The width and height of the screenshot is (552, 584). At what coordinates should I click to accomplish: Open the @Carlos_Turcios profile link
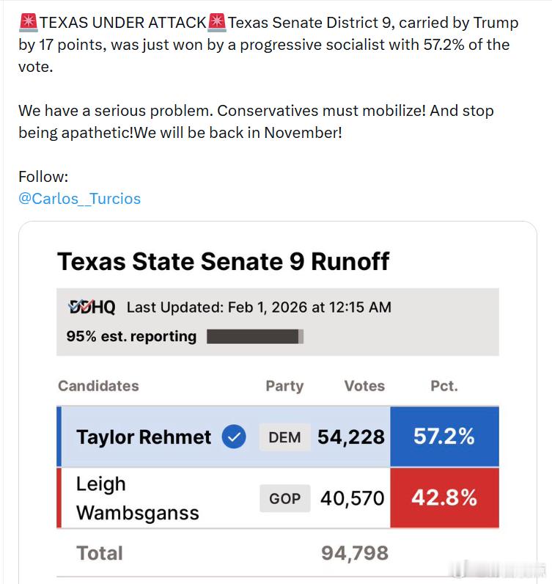pos(79,199)
